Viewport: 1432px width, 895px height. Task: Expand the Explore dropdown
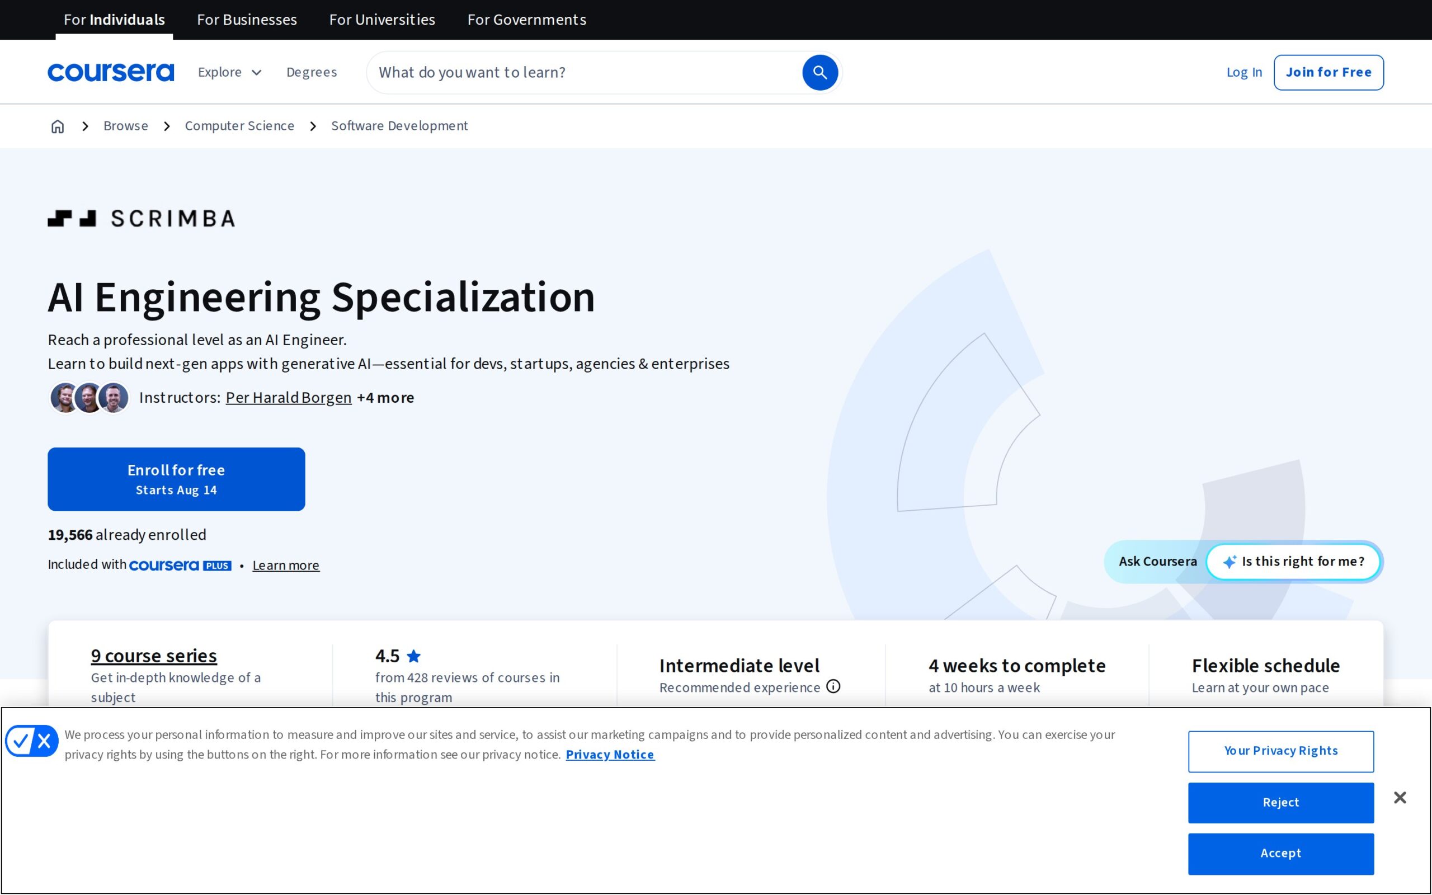(x=229, y=72)
